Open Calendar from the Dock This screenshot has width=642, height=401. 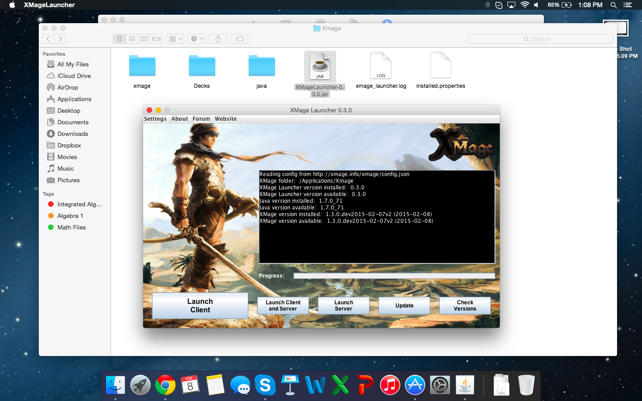[x=190, y=385]
